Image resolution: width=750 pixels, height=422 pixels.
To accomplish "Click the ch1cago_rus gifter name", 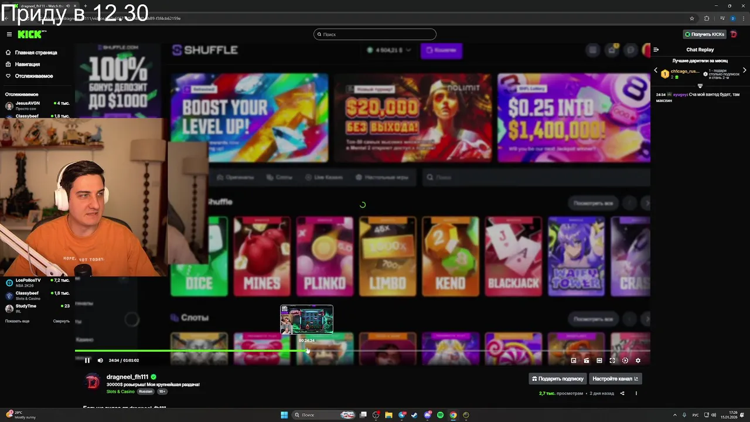I will point(685,71).
